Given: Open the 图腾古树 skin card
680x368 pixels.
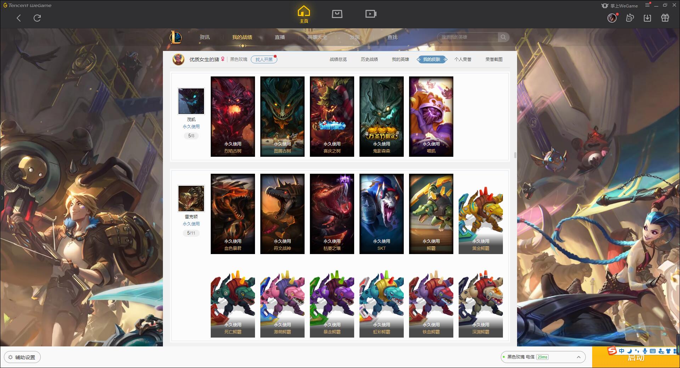Looking at the screenshot, I should pos(282,116).
